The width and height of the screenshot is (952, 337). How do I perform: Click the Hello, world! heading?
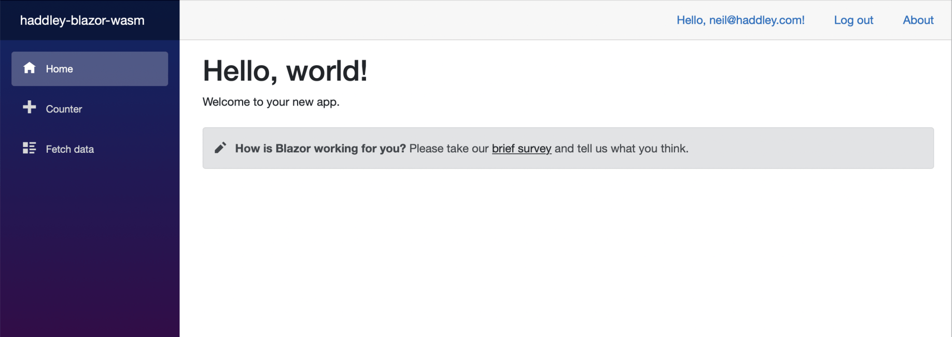(x=285, y=70)
